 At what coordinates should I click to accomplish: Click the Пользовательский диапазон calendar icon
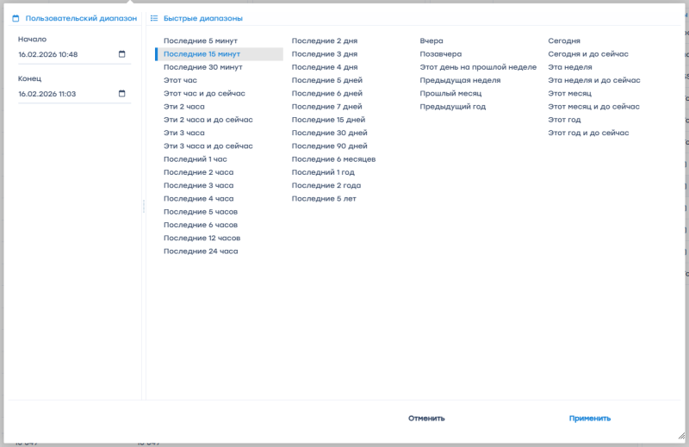(16, 18)
